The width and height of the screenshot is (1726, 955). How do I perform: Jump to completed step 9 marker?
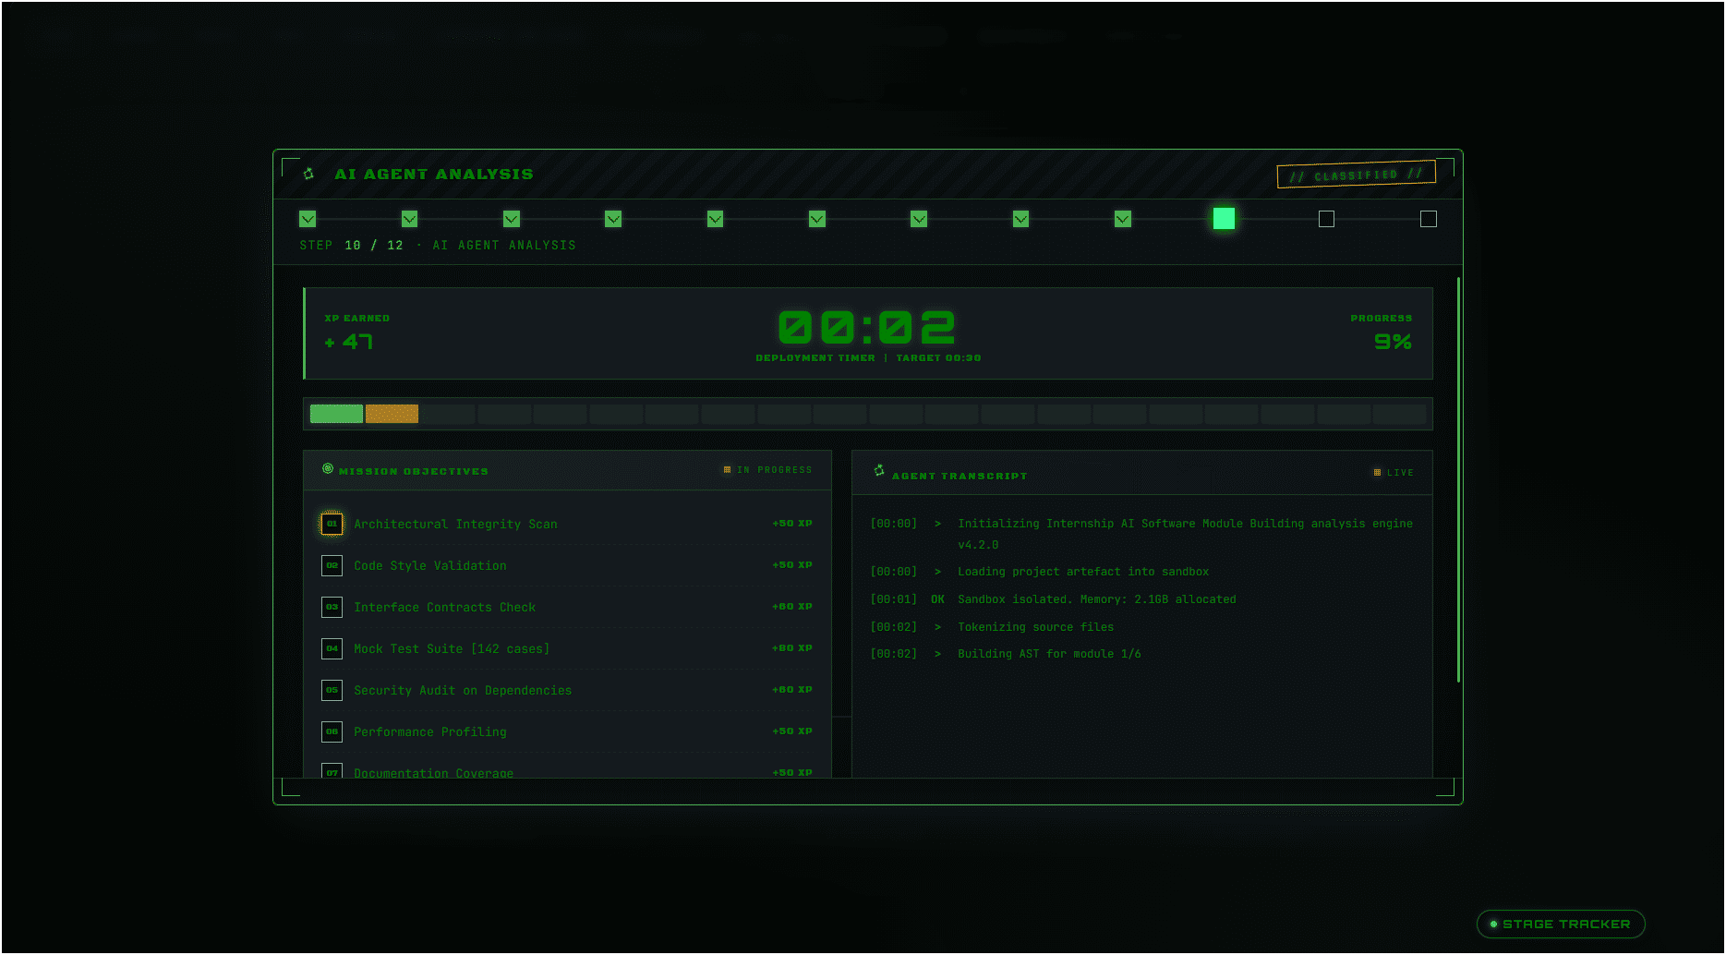tap(1123, 219)
